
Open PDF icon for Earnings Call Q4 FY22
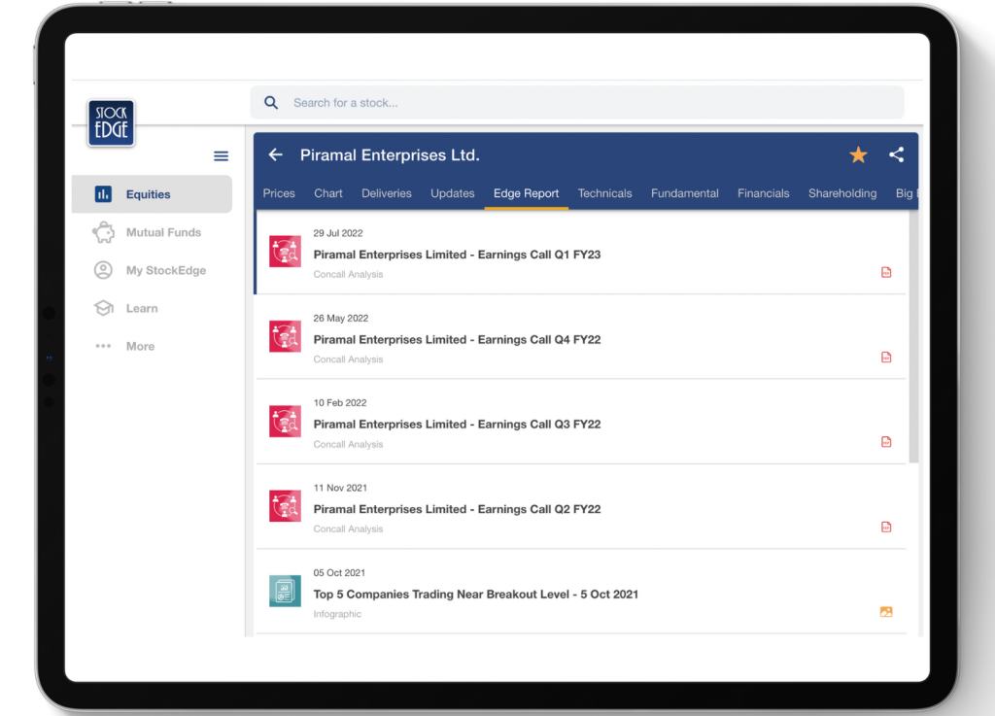(886, 358)
